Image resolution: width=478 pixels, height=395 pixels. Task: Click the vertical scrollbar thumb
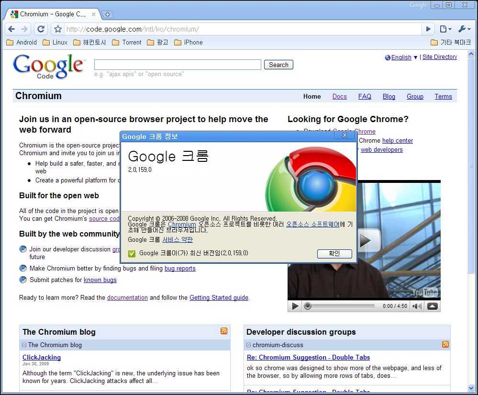[471, 165]
